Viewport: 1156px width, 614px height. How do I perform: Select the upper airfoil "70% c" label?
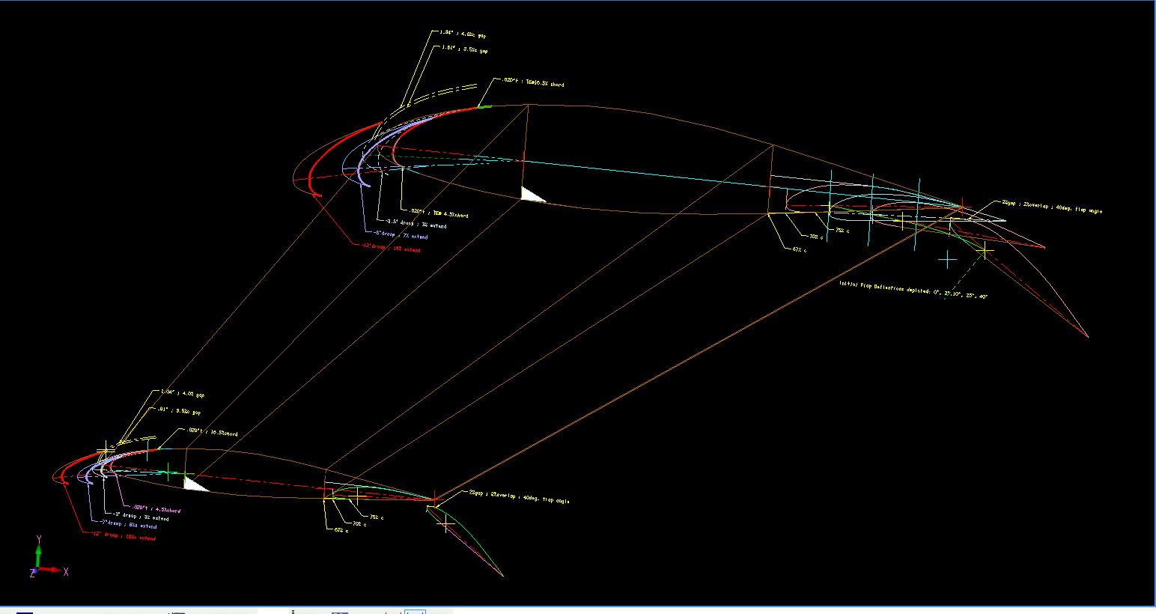tap(815, 237)
